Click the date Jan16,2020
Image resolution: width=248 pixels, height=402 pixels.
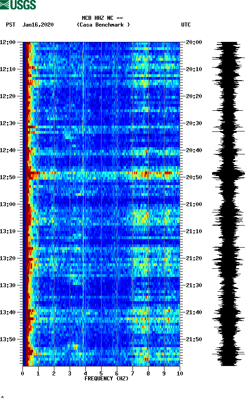(38, 25)
